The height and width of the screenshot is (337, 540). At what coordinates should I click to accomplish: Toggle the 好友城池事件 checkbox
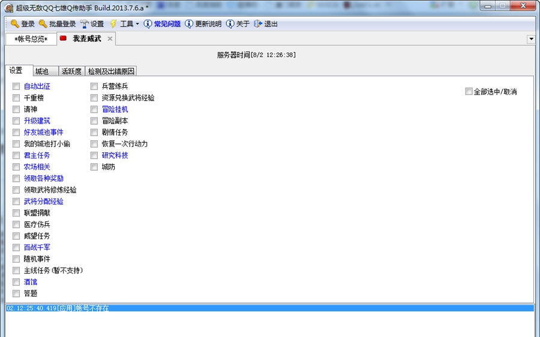point(16,132)
